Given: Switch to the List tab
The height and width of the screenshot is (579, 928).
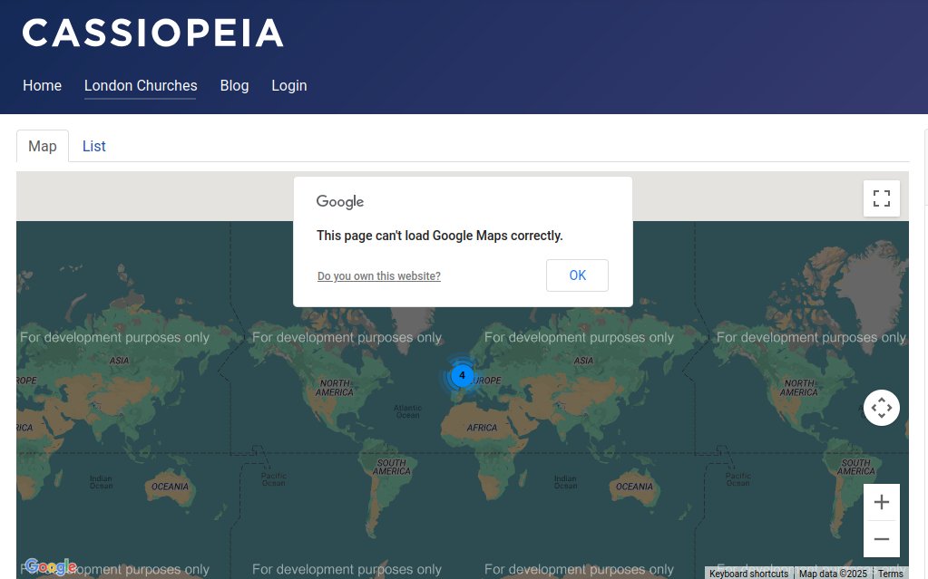Looking at the screenshot, I should [x=93, y=146].
